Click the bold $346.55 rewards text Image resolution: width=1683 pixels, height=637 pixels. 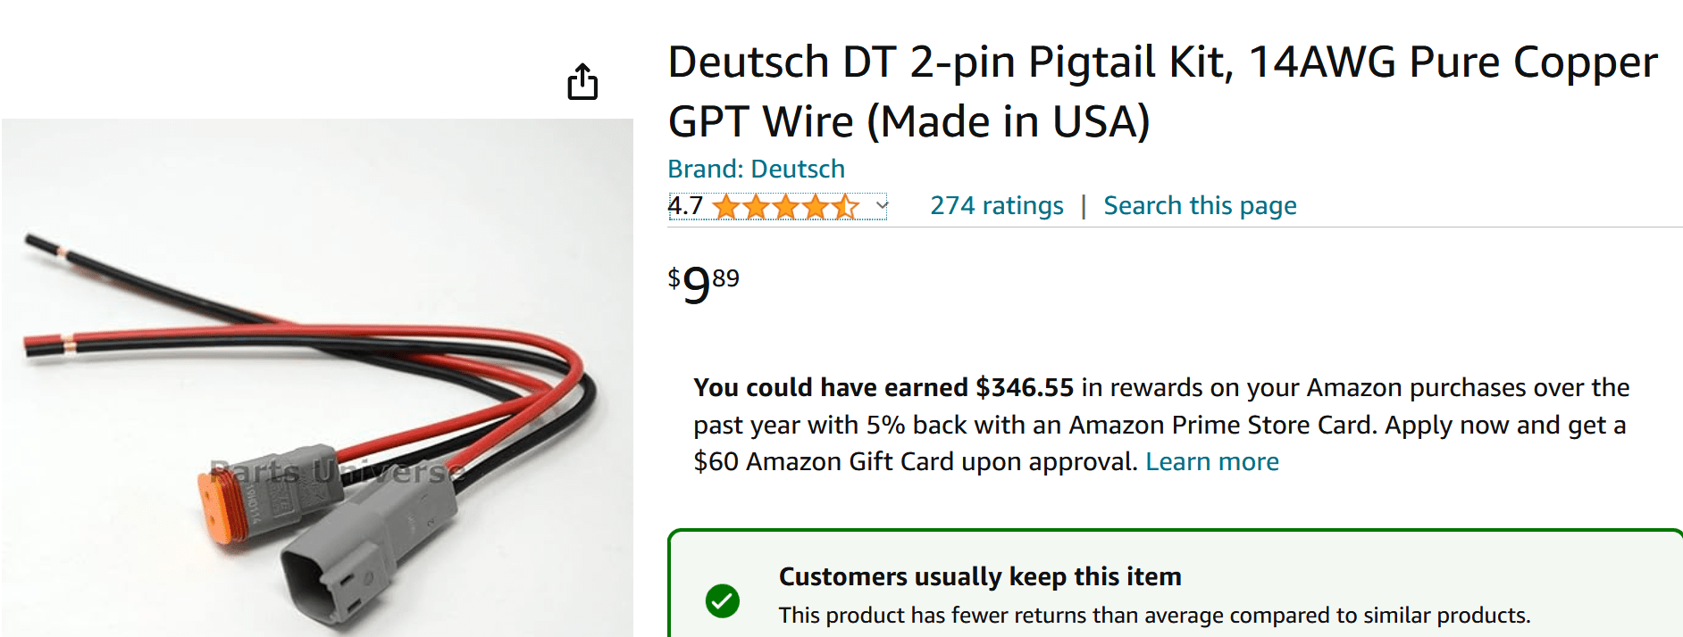point(1025,387)
